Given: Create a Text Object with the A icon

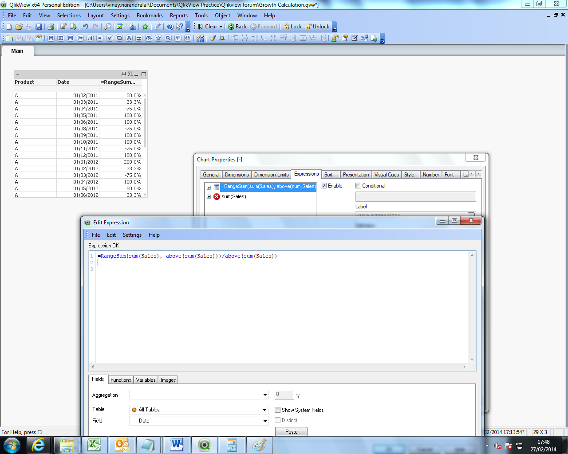Looking at the screenshot, I should tap(129, 38).
